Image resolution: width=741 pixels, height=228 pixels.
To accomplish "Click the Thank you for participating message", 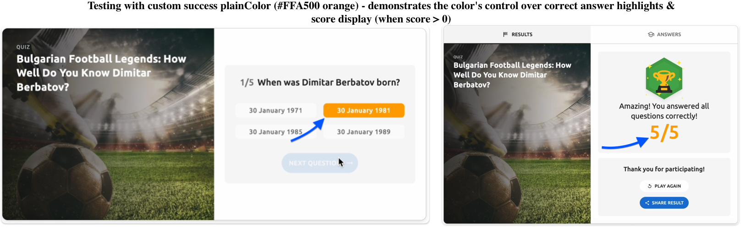I will [x=664, y=169].
